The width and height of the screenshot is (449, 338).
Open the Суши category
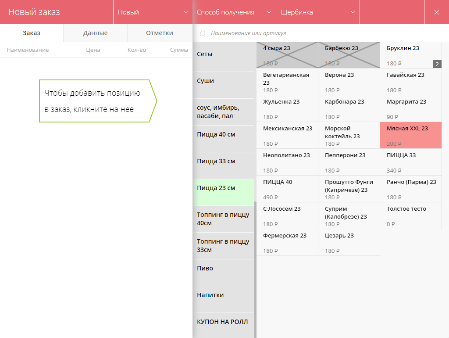223,81
